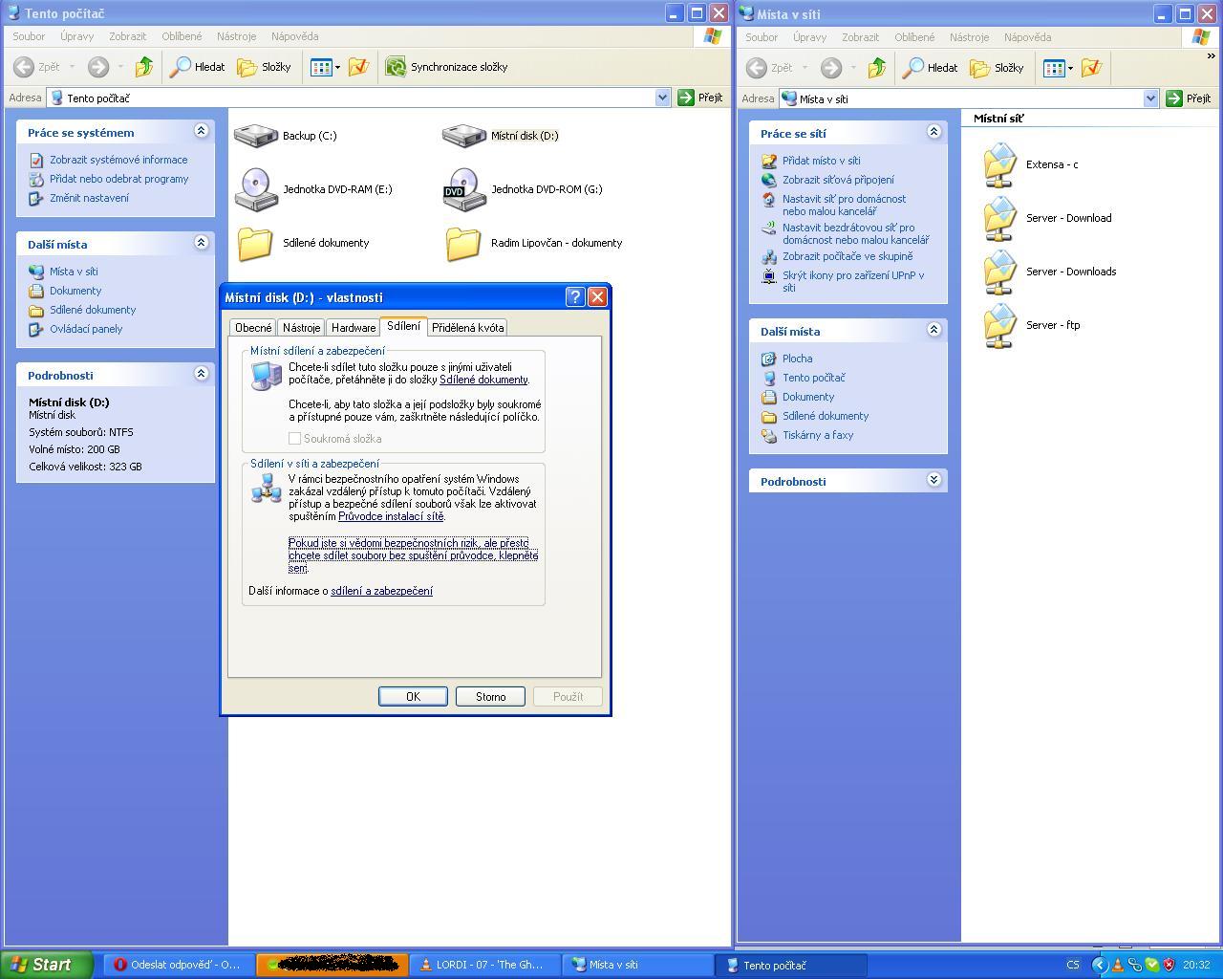Open the Průvodce instalací sítě link

point(391,516)
